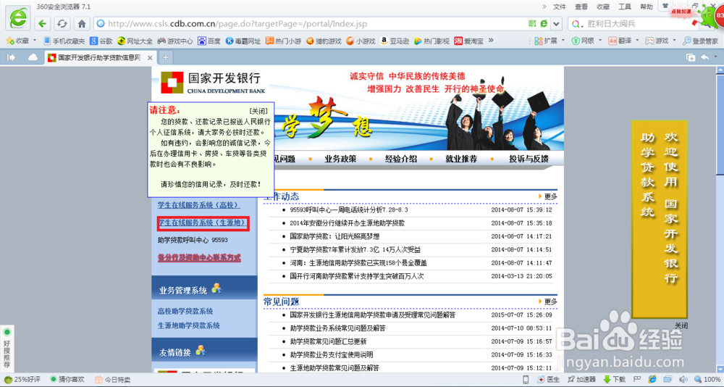This screenshot has height=387, width=724.
Task: Open 投诉与反馈 navigation item
Action: pyautogui.click(x=529, y=159)
